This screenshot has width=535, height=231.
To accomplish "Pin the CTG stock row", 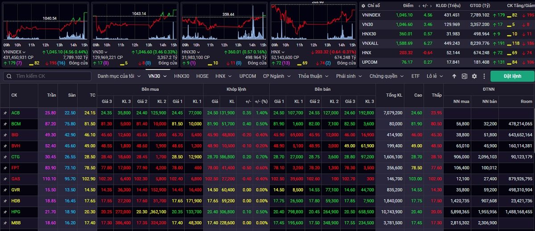I will coord(5,157).
